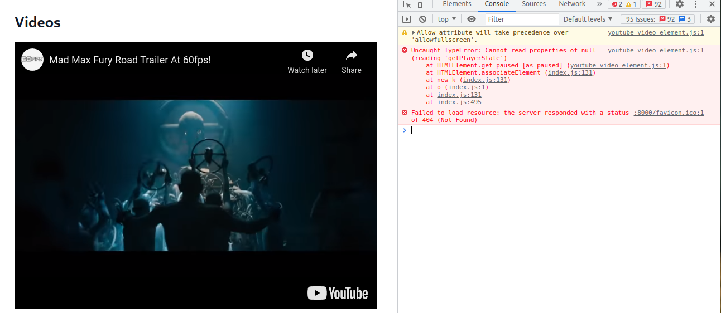
Task: Open console settings gear in the console toolbar
Action: (710, 19)
